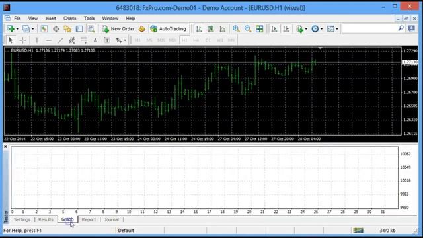Open the MetaEditor yellow book icon
The height and width of the screenshot is (238, 423).
click(x=142, y=29)
